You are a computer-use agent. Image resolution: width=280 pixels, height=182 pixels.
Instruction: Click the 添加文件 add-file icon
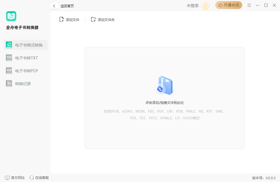61,19
